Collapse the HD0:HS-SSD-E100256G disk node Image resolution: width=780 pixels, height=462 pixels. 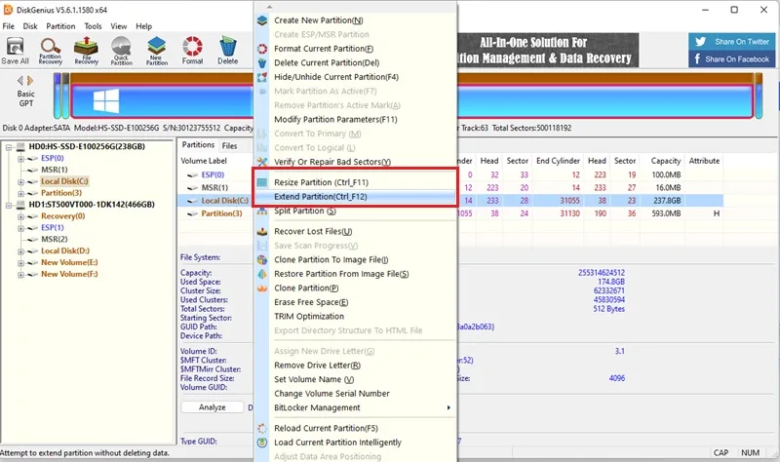(9, 147)
